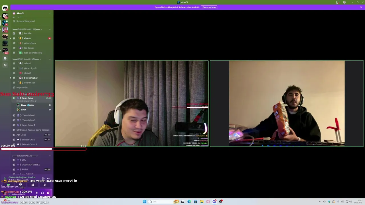The height and width of the screenshot is (205, 365).
Task: Open the discover servers compass icon
Action: click(5, 65)
